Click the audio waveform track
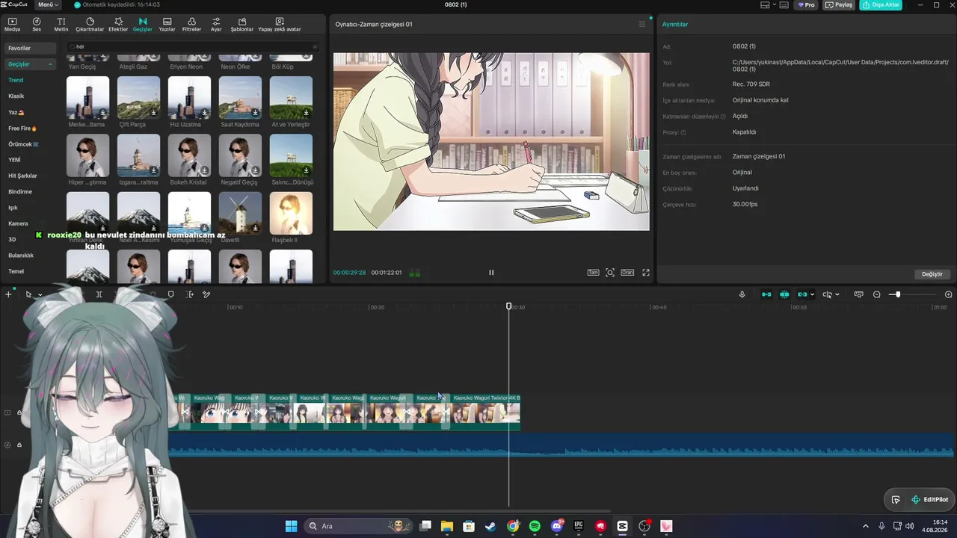 coord(561,445)
